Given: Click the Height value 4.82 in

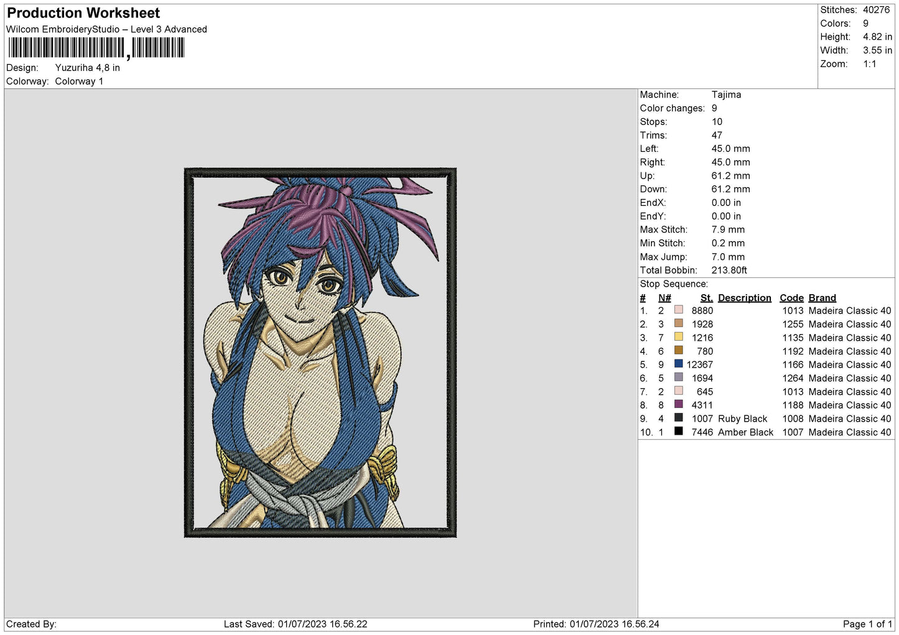Looking at the screenshot, I should [x=877, y=37].
